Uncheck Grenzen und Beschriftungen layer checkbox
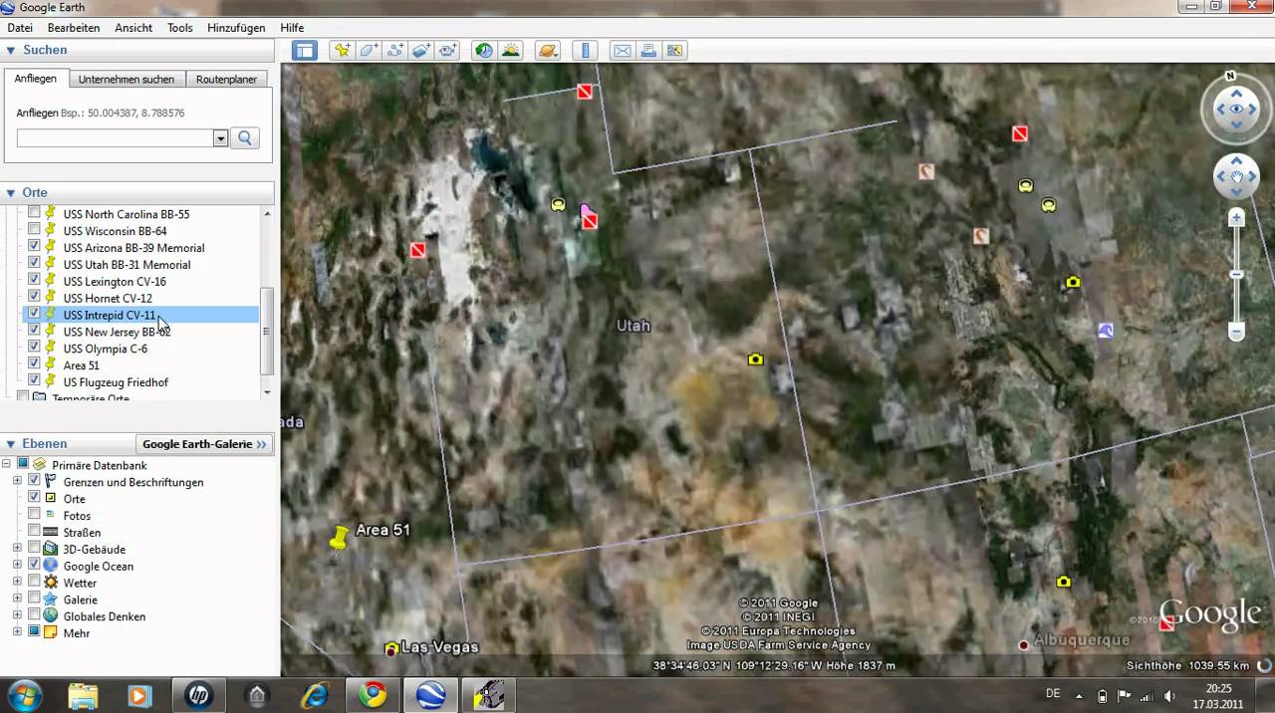This screenshot has height=713, width=1275. (x=33, y=481)
